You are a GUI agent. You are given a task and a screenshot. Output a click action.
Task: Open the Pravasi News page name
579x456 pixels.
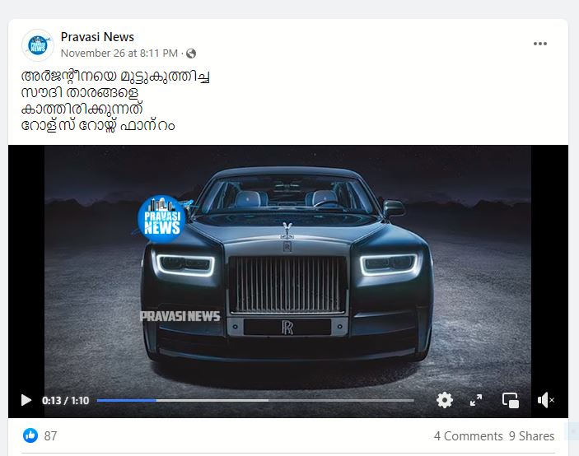coord(97,37)
